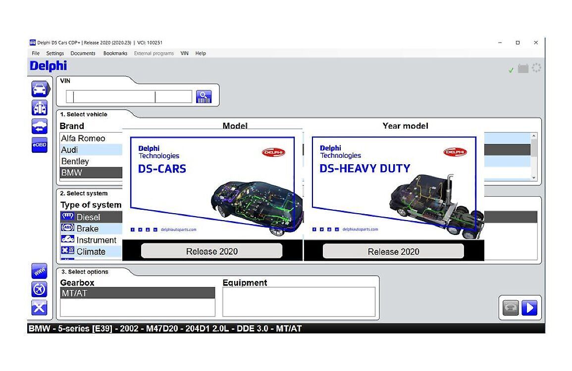This screenshot has width=572, height=371.
Task: Open the Settings menu
Action: point(54,53)
